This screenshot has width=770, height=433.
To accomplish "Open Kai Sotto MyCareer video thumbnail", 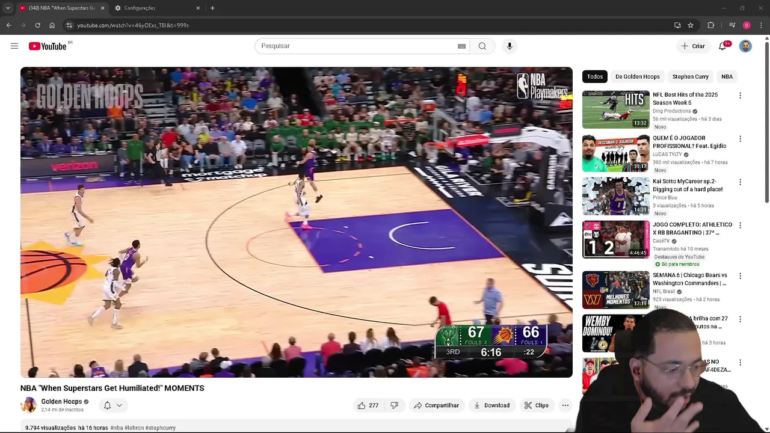I will coord(616,196).
